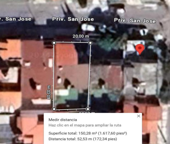Click the Distancia total 52,53 m text
Viewport: 170px width, 144px height.
(x=83, y=139)
